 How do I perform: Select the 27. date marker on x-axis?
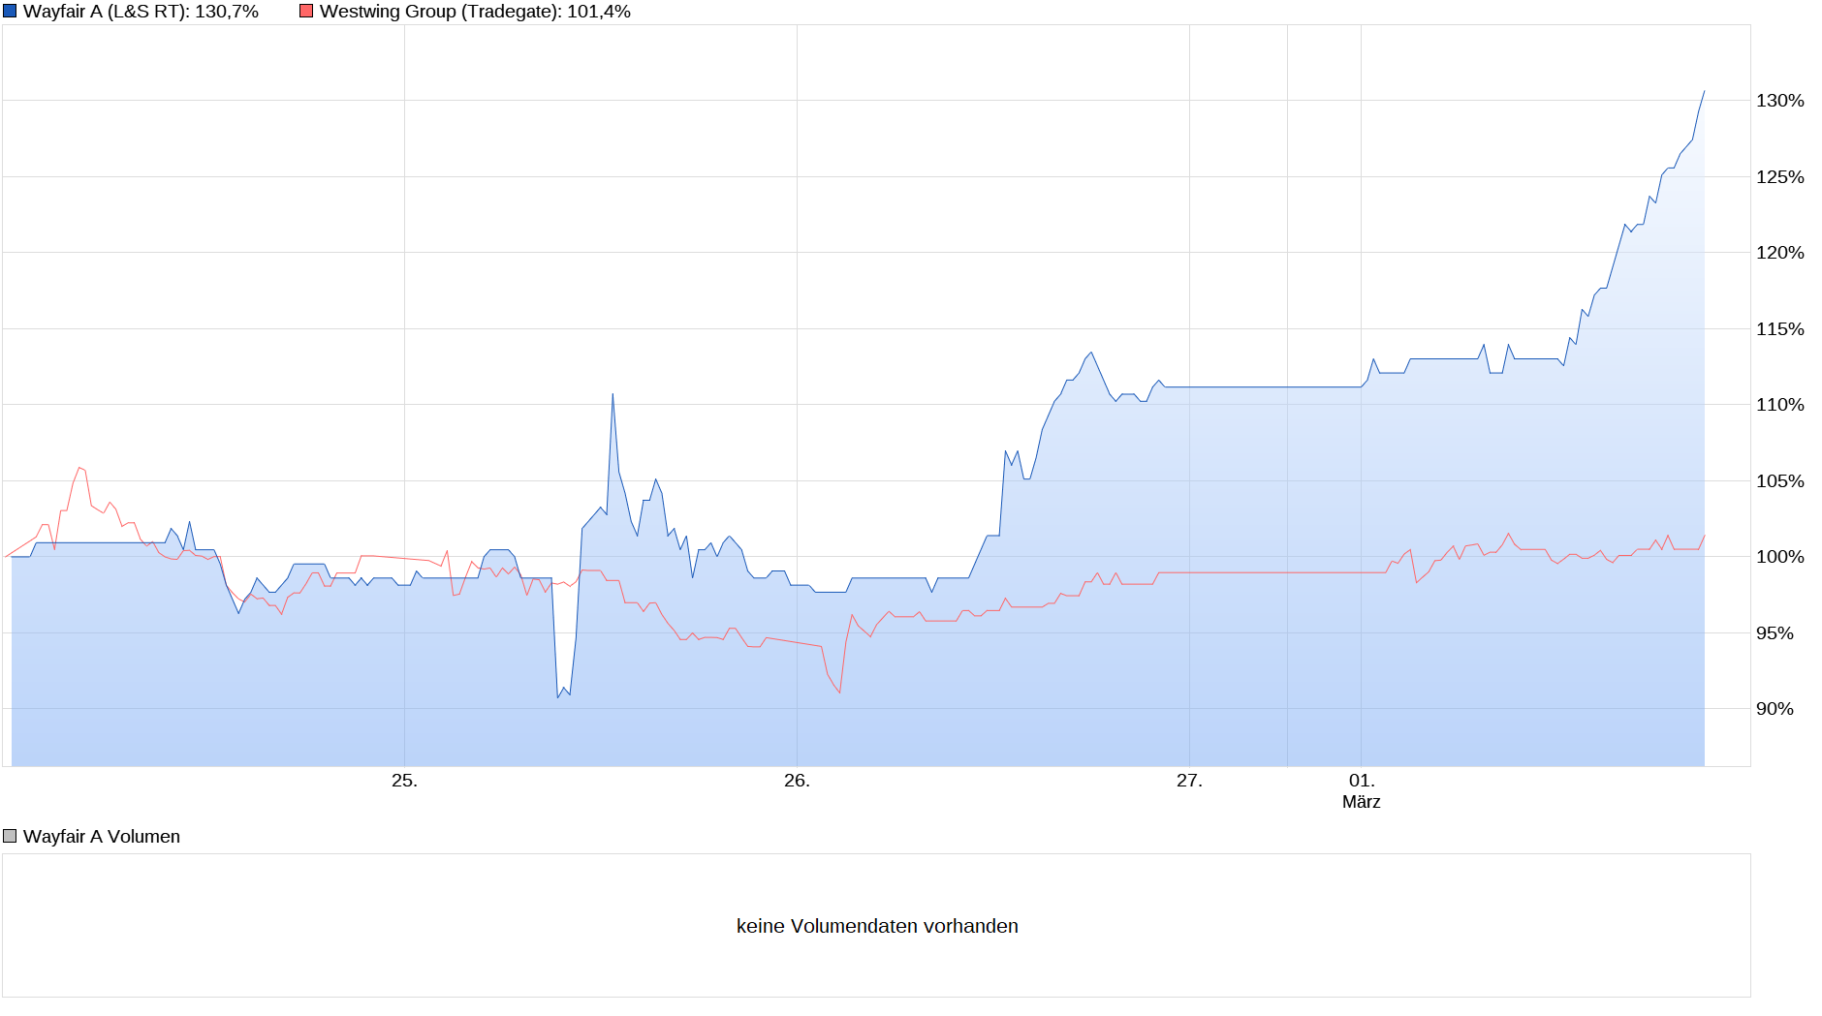[1189, 781]
